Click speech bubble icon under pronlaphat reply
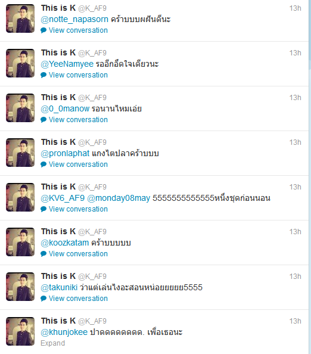 pos(43,164)
